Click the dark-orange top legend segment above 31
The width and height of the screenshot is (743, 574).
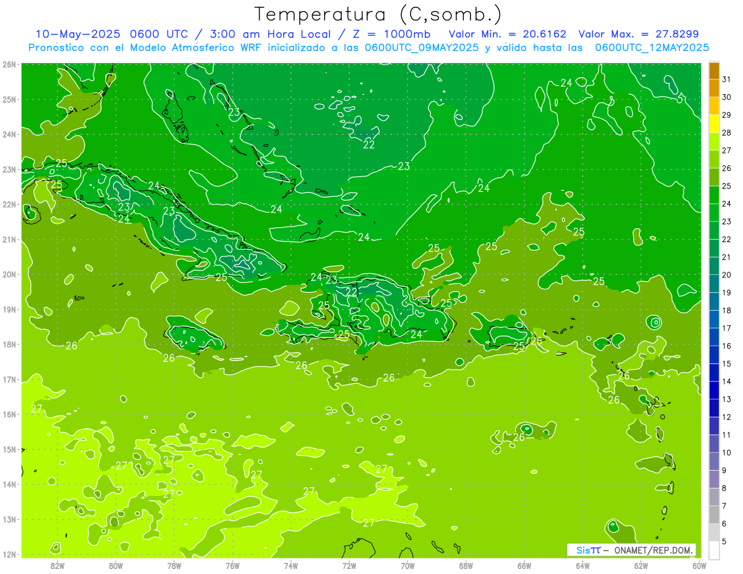(x=714, y=71)
